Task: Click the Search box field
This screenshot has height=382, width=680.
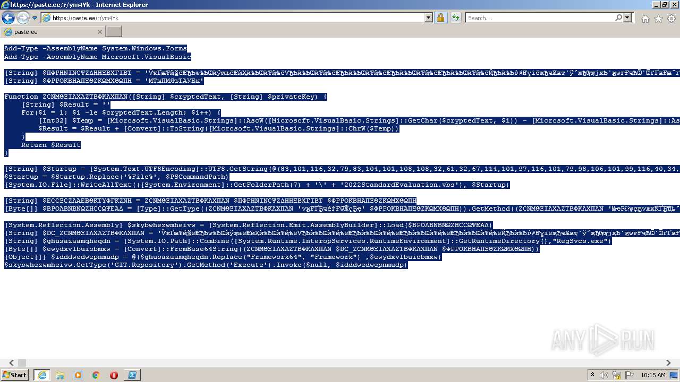Action: tap(539, 18)
